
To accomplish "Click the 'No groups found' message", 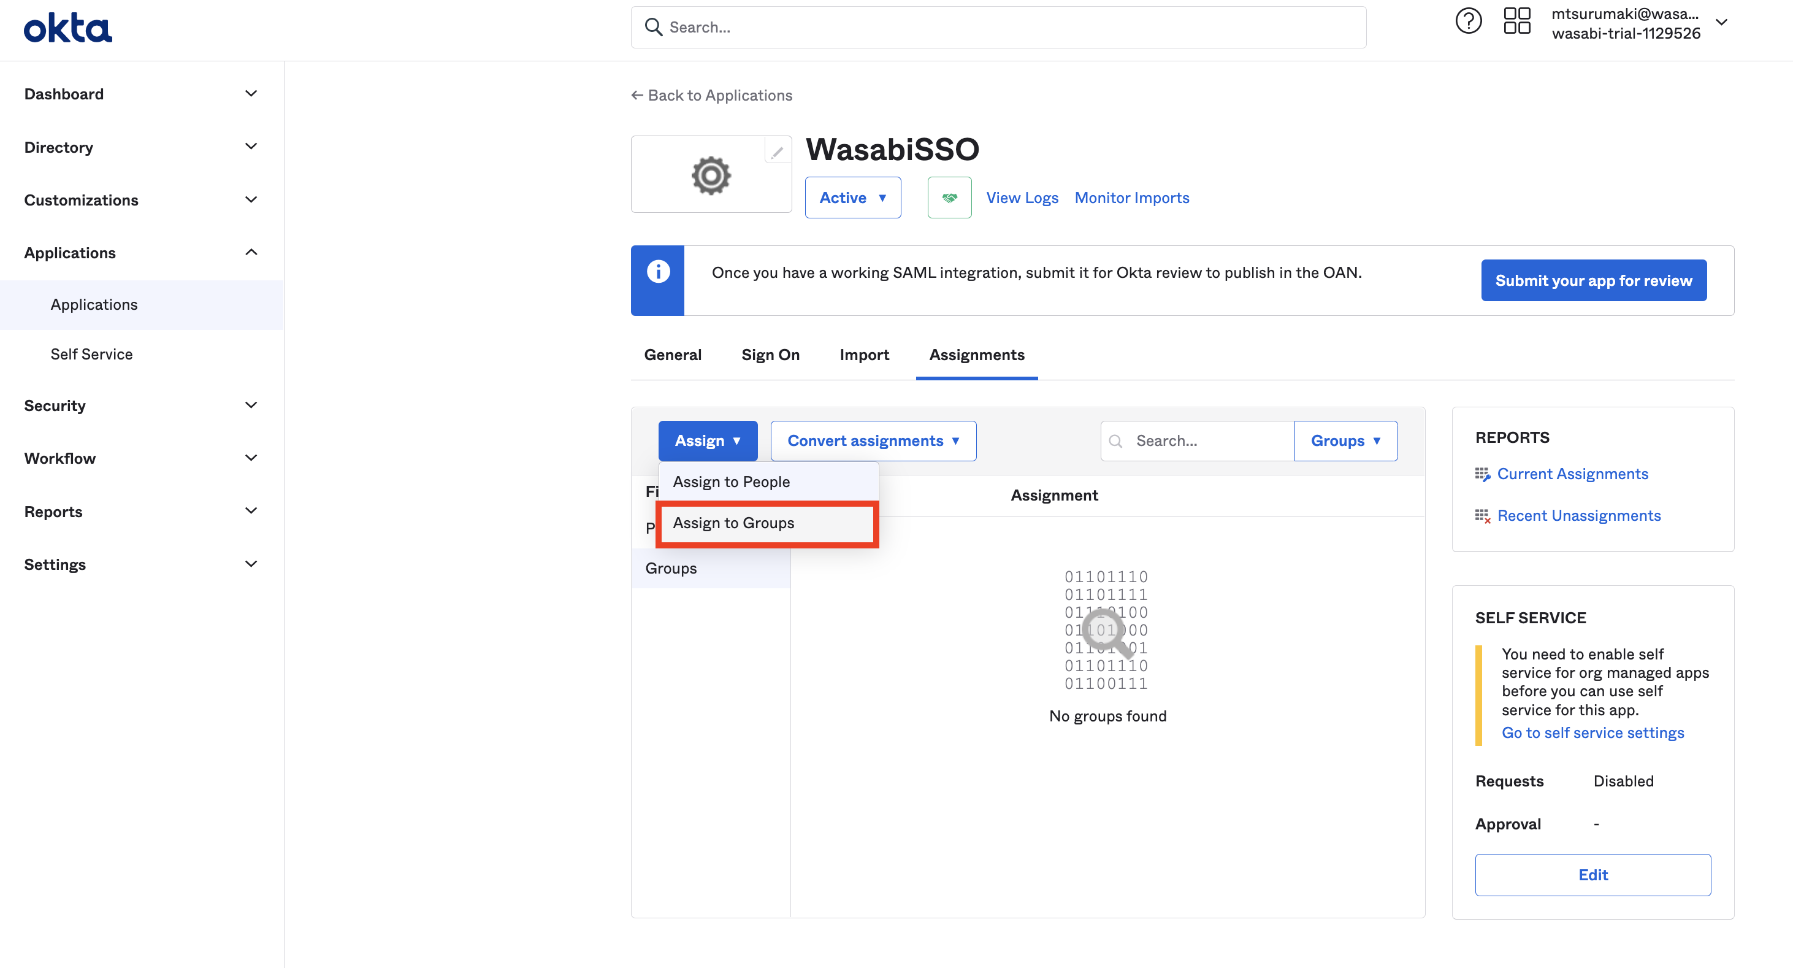I will (x=1107, y=716).
